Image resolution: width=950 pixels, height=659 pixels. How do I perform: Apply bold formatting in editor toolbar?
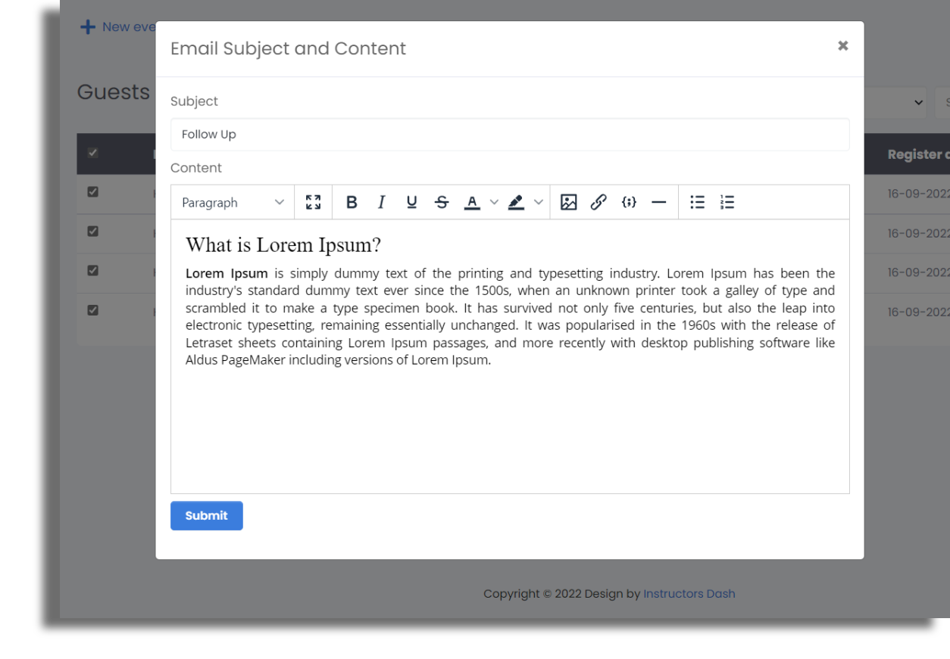[x=352, y=202]
